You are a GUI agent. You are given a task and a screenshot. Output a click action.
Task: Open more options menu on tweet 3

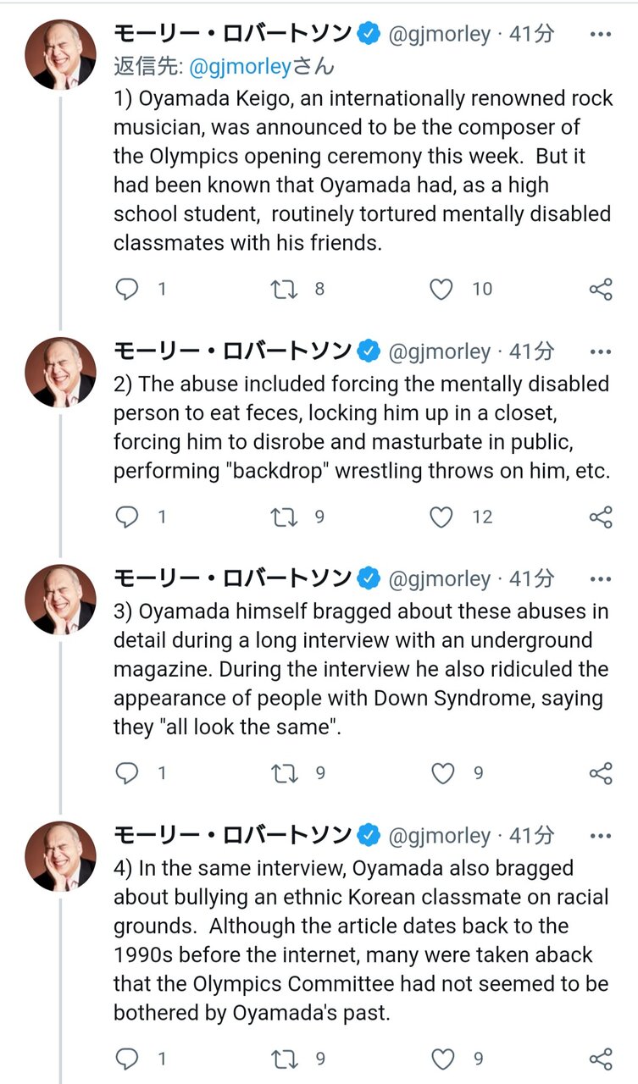(600, 579)
